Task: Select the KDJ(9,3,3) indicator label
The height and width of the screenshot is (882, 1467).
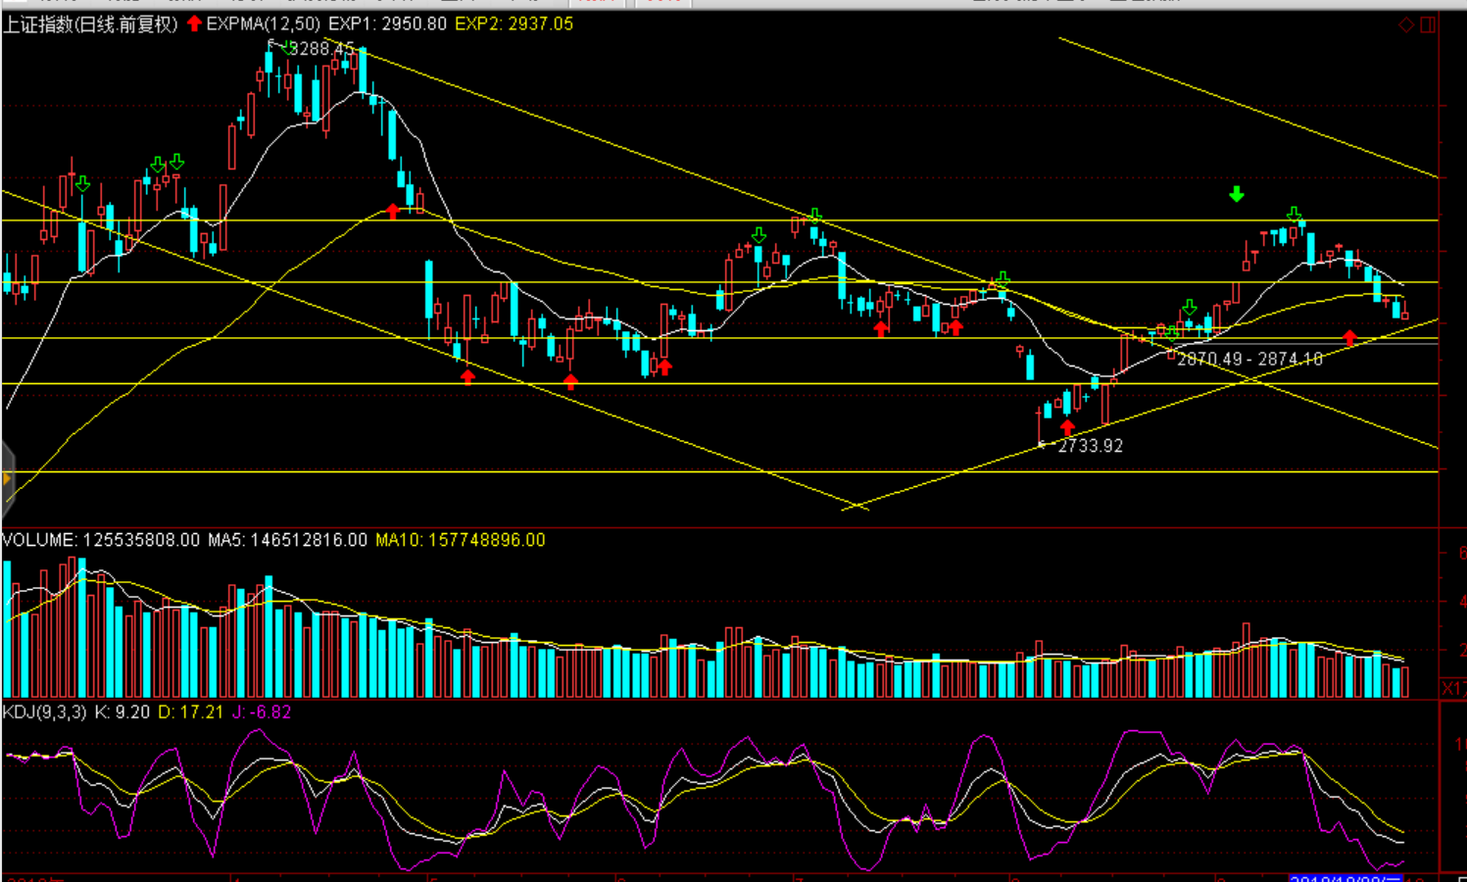Action: (x=44, y=712)
